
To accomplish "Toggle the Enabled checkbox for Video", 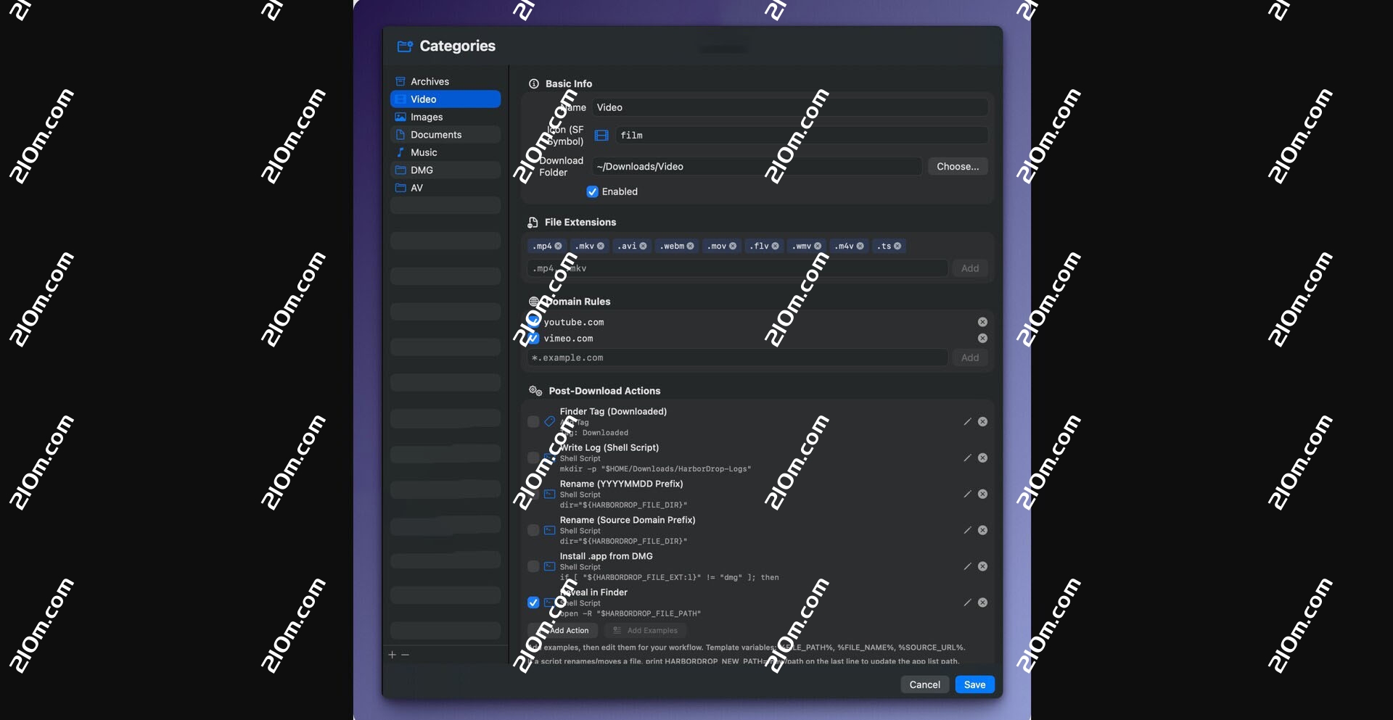I will pos(592,191).
